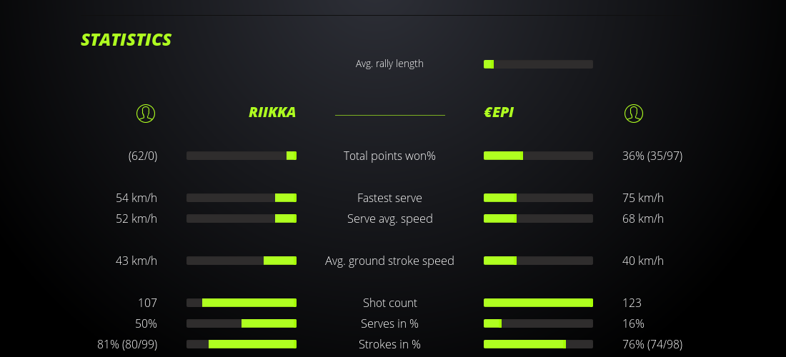
Task: Click €EPI's Shot count bar
Action: pyautogui.click(x=538, y=303)
